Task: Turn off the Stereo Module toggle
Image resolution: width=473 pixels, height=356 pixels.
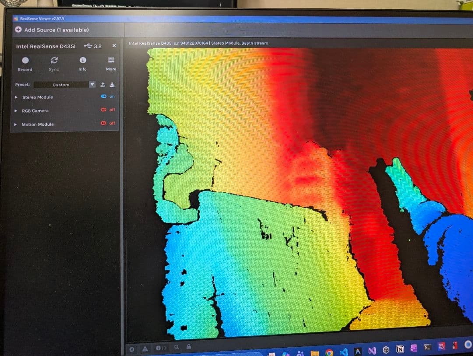Action: pyautogui.click(x=104, y=96)
